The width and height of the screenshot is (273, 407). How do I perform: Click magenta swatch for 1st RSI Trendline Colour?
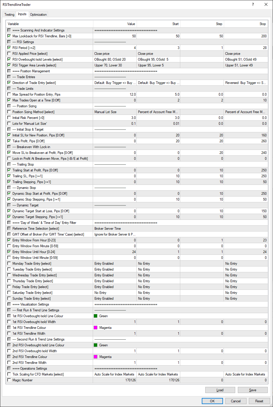tap(96, 328)
